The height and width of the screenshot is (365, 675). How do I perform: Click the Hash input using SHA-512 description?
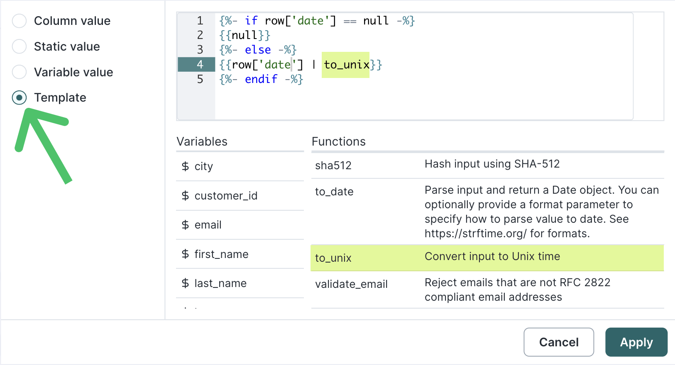click(x=492, y=164)
